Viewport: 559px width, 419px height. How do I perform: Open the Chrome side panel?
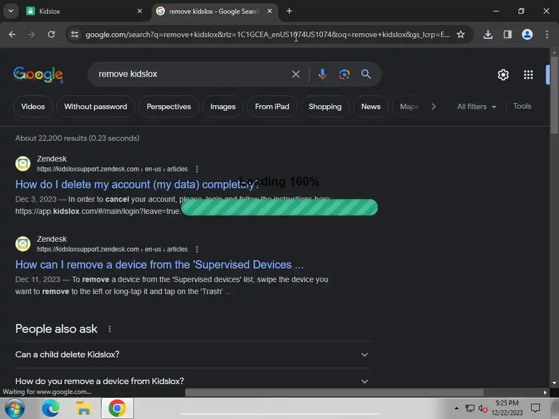[x=508, y=34]
